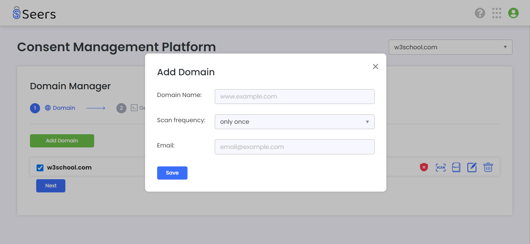Screen dimensions: 530x244
Task: Delete w3school.com using the trash icon
Action: click(x=488, y=167)
